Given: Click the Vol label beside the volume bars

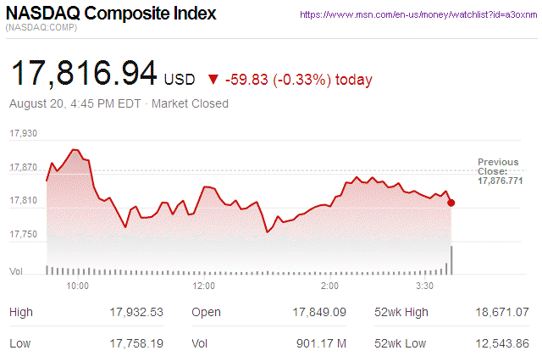Looking at the screenshot, I should pos(15,271).
